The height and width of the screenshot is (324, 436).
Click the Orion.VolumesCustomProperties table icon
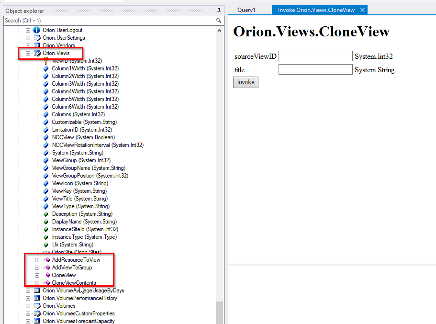pyautogui.click(x=37, y=313)
